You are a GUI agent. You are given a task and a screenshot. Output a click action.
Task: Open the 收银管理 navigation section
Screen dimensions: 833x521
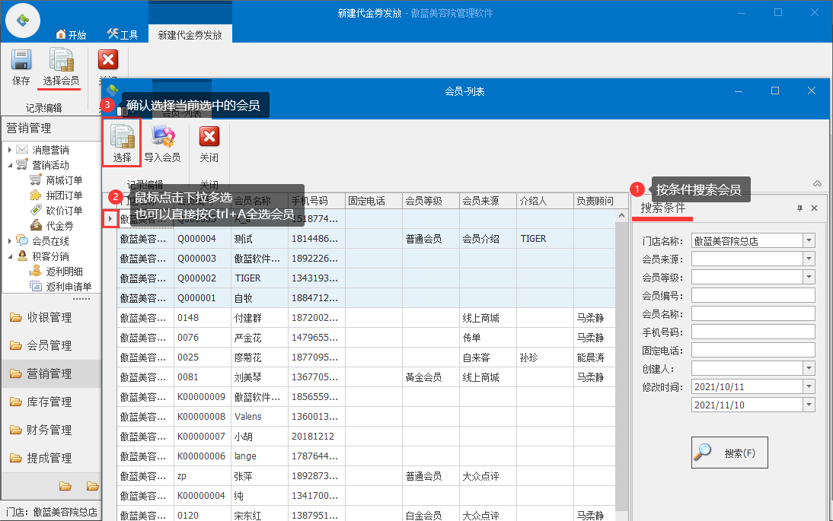point(50,317)
